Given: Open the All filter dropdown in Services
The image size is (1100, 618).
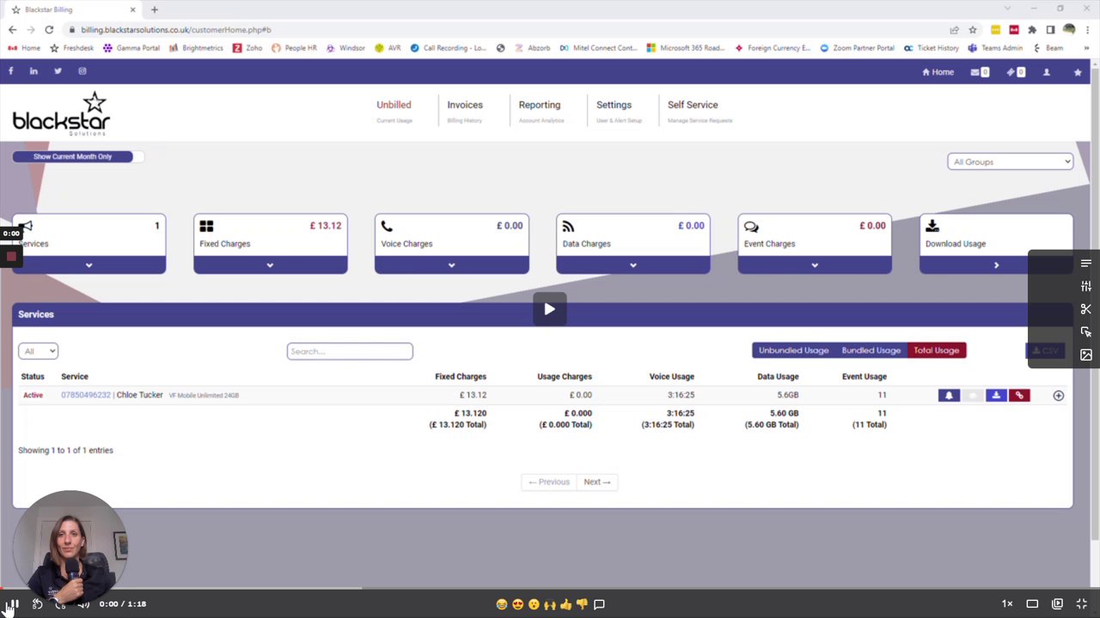Looking at the screenshot, I should (38, 351).
